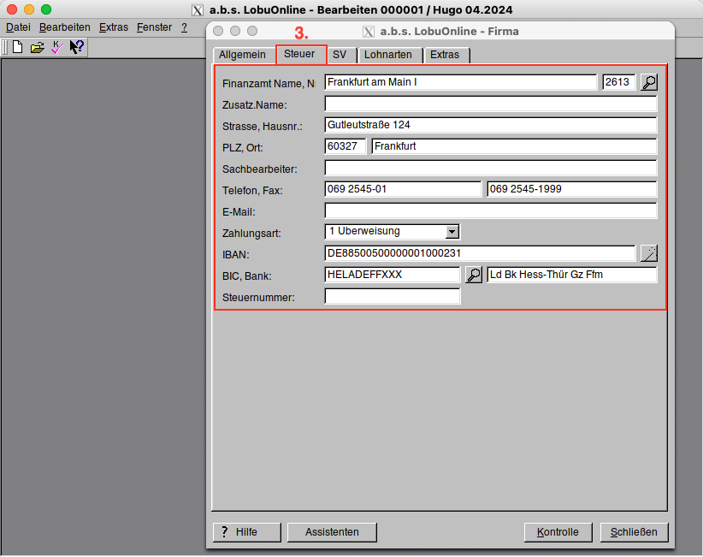703x557 pixels.
Task: Open the Datei menu
Action: pyautogui.click(x=18, y=27)
